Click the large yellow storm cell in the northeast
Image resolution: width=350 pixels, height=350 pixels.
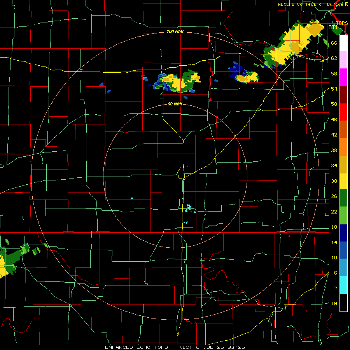(x=293, y=44)
